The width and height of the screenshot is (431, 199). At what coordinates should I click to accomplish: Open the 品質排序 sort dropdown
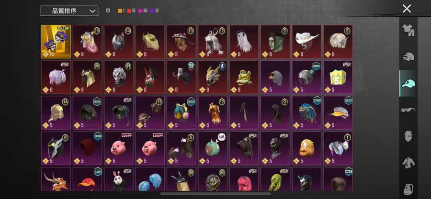pyautogui.click(x=69, y=11)
